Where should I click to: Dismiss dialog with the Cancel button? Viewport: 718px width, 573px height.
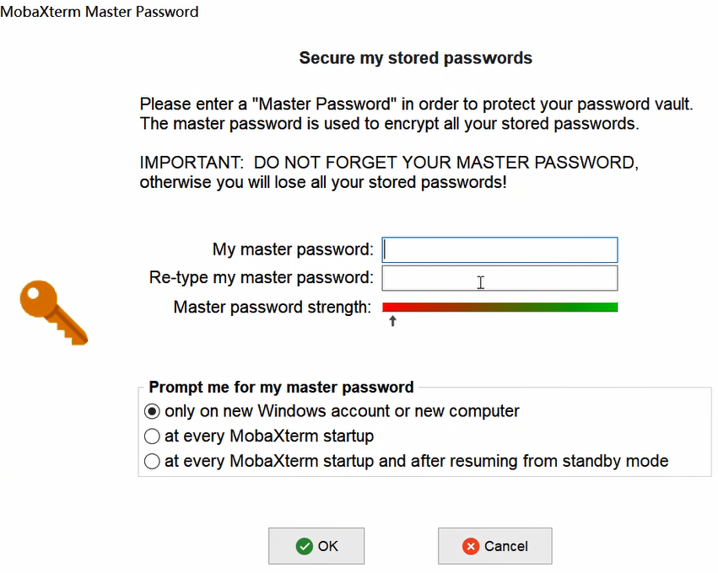[495, 546]
